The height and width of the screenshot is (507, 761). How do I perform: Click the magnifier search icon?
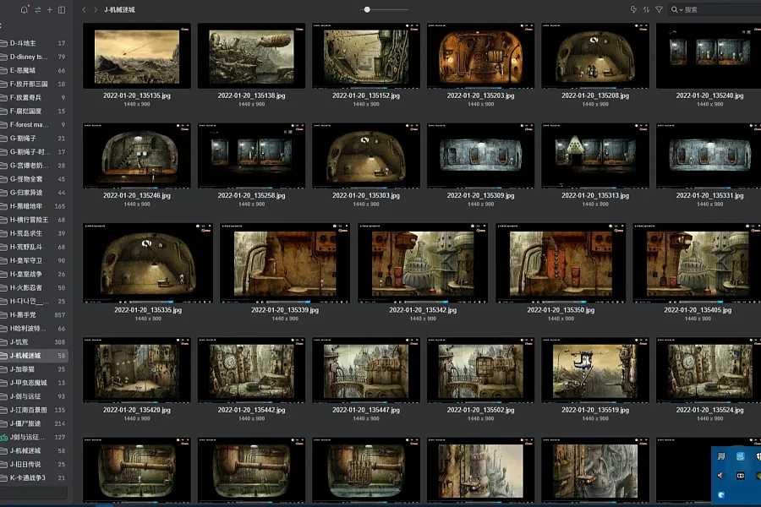point(674,9)
